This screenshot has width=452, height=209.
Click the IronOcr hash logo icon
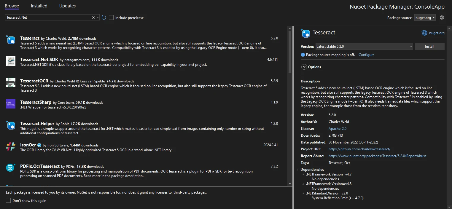point(11,146)
